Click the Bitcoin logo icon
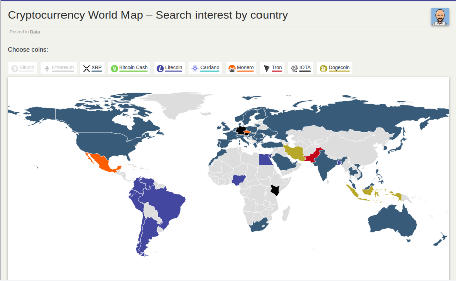 (x=15, y=68)
